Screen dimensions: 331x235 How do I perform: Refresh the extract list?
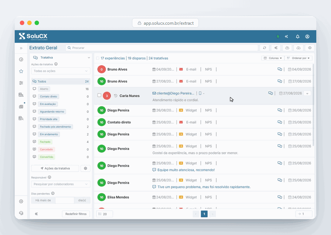click(264, 48)
